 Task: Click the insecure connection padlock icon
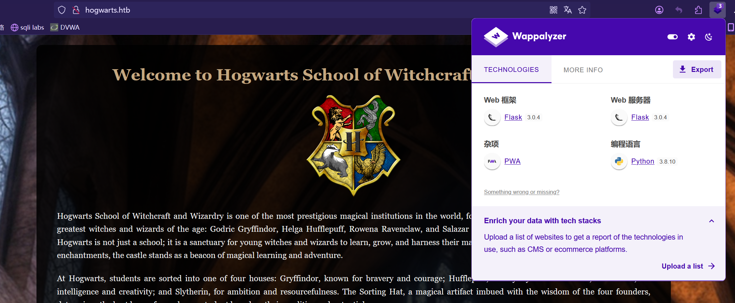click(x=76, y=10)
